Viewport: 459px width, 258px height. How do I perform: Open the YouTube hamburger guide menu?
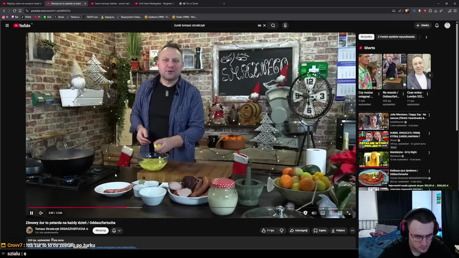tap(7, 25)
